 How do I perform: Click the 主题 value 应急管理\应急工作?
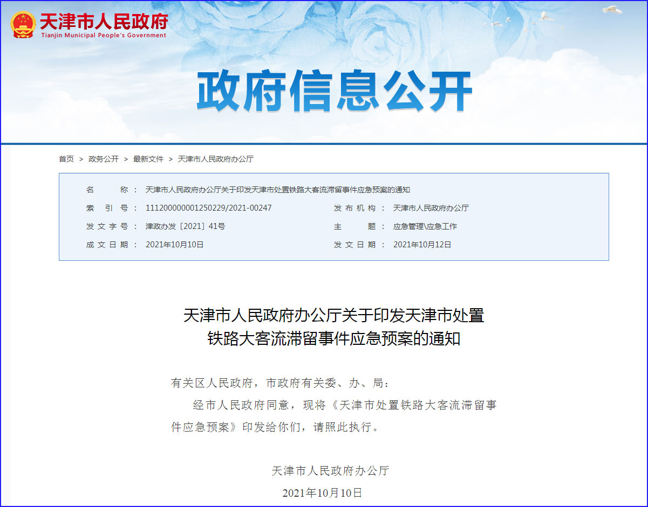[425, 226]
